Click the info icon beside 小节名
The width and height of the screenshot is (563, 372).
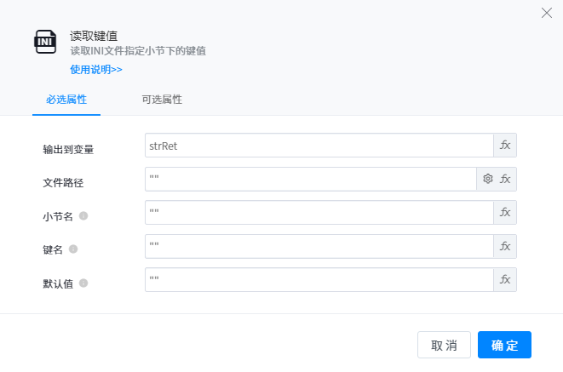point(83,215)
